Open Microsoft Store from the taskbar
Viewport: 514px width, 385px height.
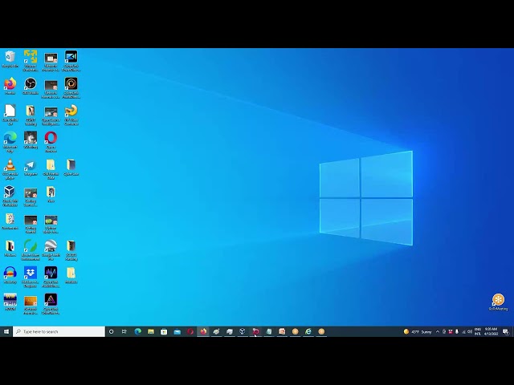coord(164,331)
